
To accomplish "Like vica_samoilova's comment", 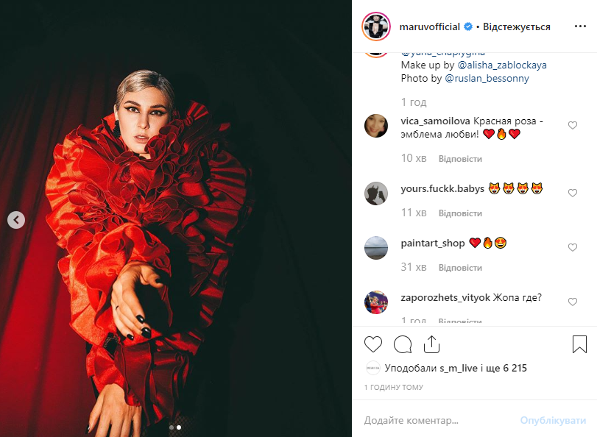I will click(573, 125).
